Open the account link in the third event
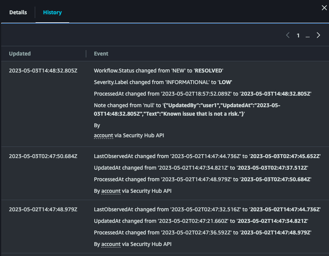The image size is (329, 256). pos(111,244)
